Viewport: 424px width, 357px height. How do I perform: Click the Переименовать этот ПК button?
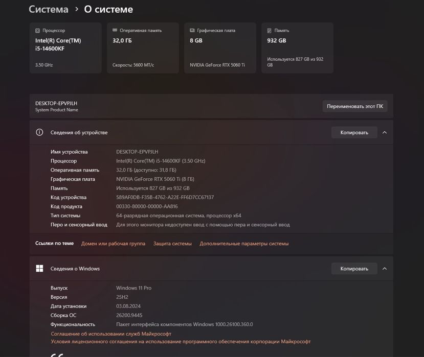355,106
